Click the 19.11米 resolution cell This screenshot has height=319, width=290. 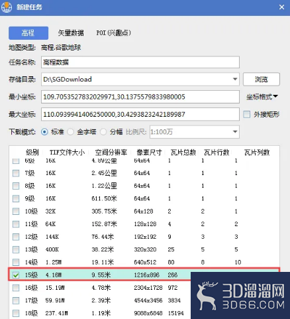coord(103,263)
